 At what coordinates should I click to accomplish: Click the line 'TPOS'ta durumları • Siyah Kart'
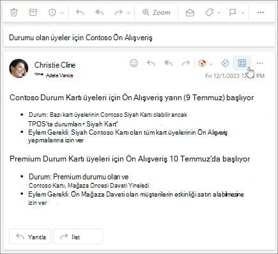pos(73,124)
